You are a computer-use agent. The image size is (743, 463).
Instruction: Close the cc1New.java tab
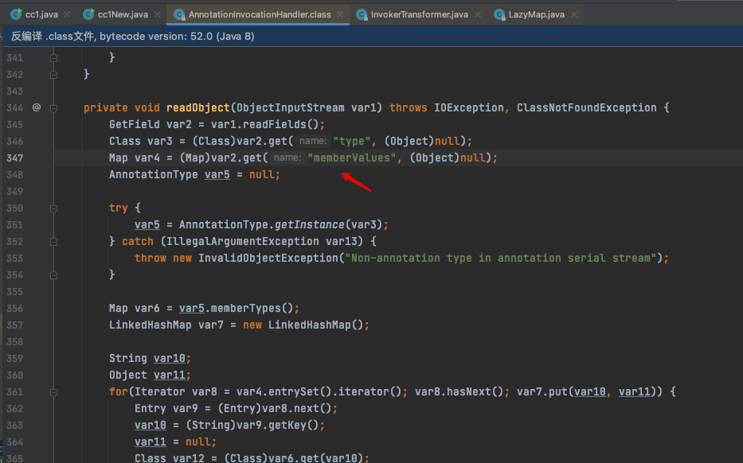(x=158, y=14)
